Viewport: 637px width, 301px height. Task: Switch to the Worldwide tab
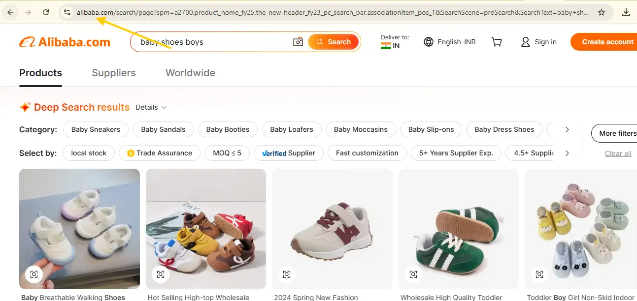click(x=190, y=73)
